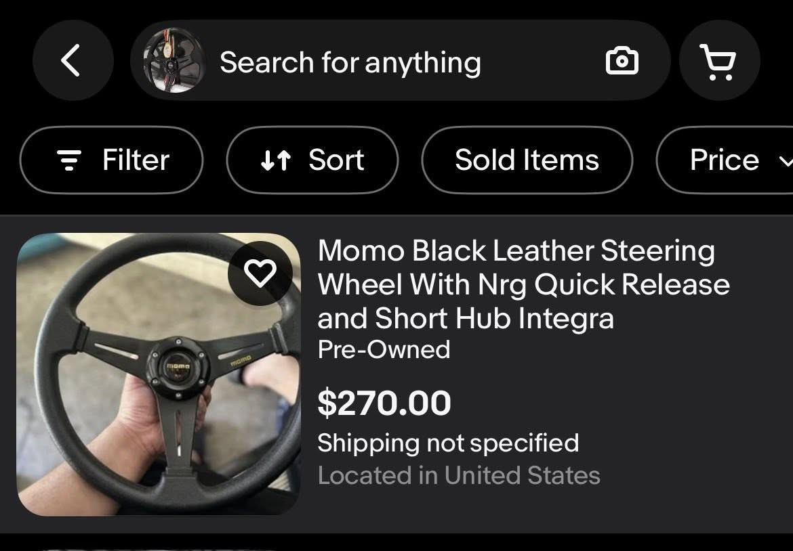793x551 pixels.
Task: Tap the back arrow icon
Action: click(71, 61)
